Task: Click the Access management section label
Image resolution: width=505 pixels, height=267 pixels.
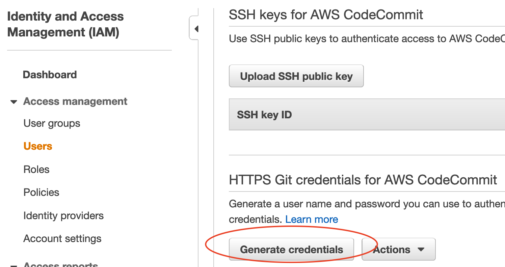Action: [x=75, y=101]
